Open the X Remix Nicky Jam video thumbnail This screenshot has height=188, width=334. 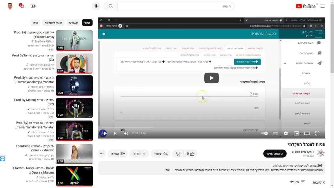click(x=74, y=176)
